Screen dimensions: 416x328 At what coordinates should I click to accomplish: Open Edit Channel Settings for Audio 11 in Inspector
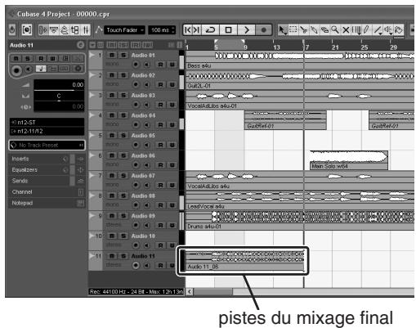pos(80,45)
